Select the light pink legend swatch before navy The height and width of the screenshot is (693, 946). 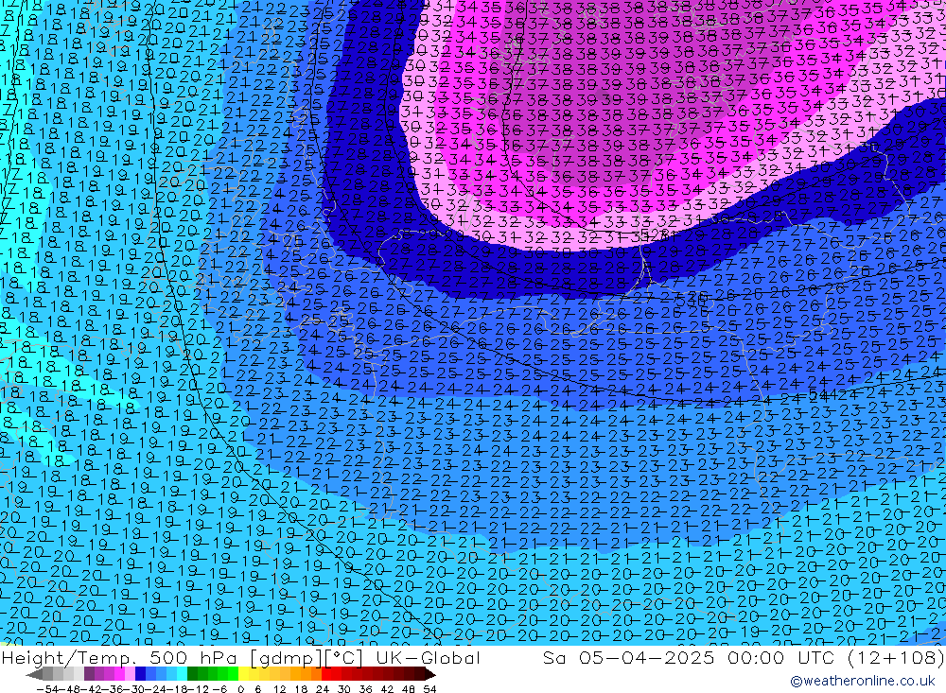(x=130, y=674)
